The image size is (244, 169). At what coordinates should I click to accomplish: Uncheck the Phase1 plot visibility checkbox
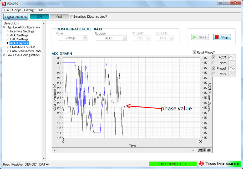(214, 68)
